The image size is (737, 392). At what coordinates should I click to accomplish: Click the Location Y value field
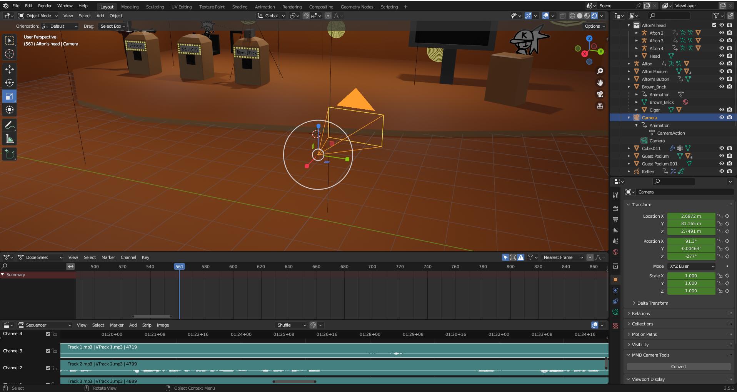(x=691, y=224)
